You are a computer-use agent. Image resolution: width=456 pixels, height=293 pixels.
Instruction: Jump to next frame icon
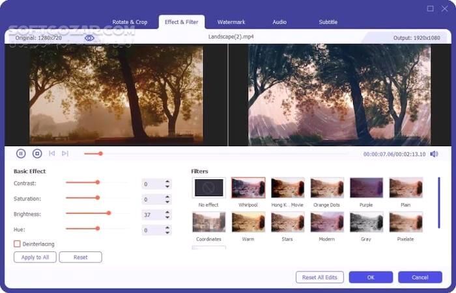(65, 153)
